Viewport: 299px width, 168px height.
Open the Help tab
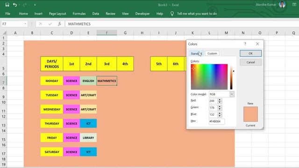160,14
